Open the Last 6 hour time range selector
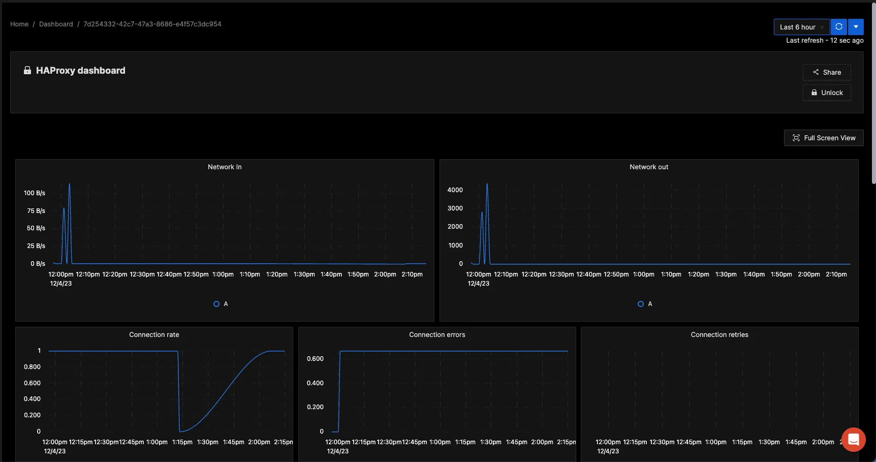The image size is (876, 462). [x=802, y=27]
